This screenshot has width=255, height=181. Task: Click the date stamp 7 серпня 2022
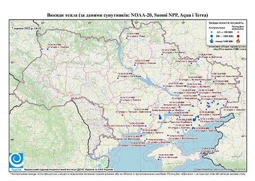26,28
